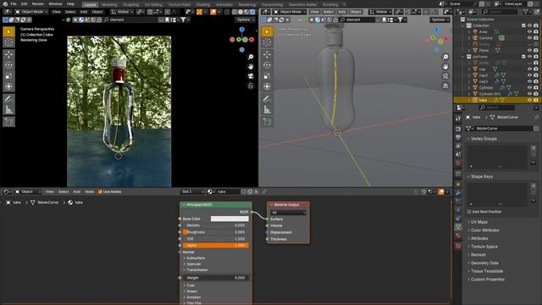Open the File menu
The width and height of the screenshot is (542, 305).
14,3
